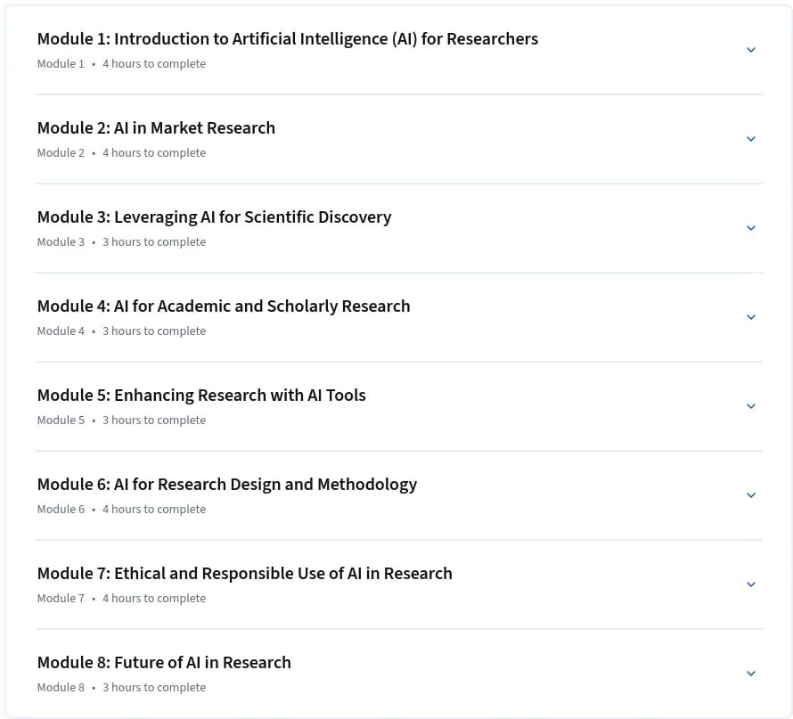Expand Module 7 chevron arrow
This screenshot has height=719, width=793.
coord(751,584)
